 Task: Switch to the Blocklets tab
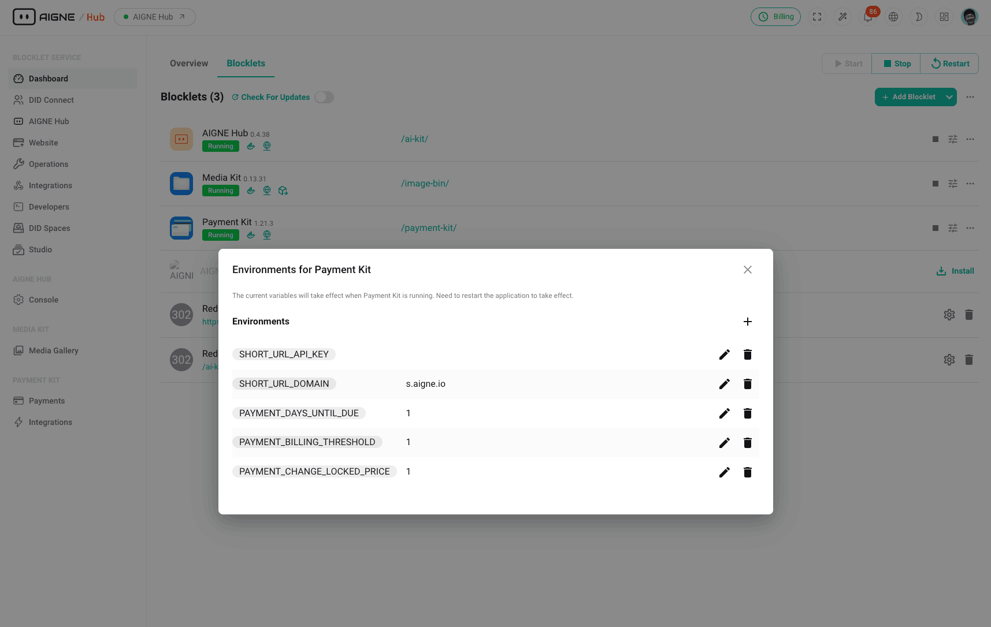(246, 63)
